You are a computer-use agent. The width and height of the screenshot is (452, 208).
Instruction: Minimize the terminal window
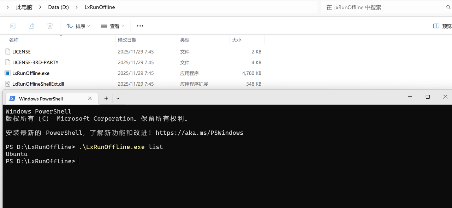pos(410,97)
